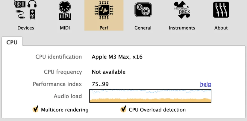247x121 pixels.
Task: Click the Instruments label
Action: 182,28
